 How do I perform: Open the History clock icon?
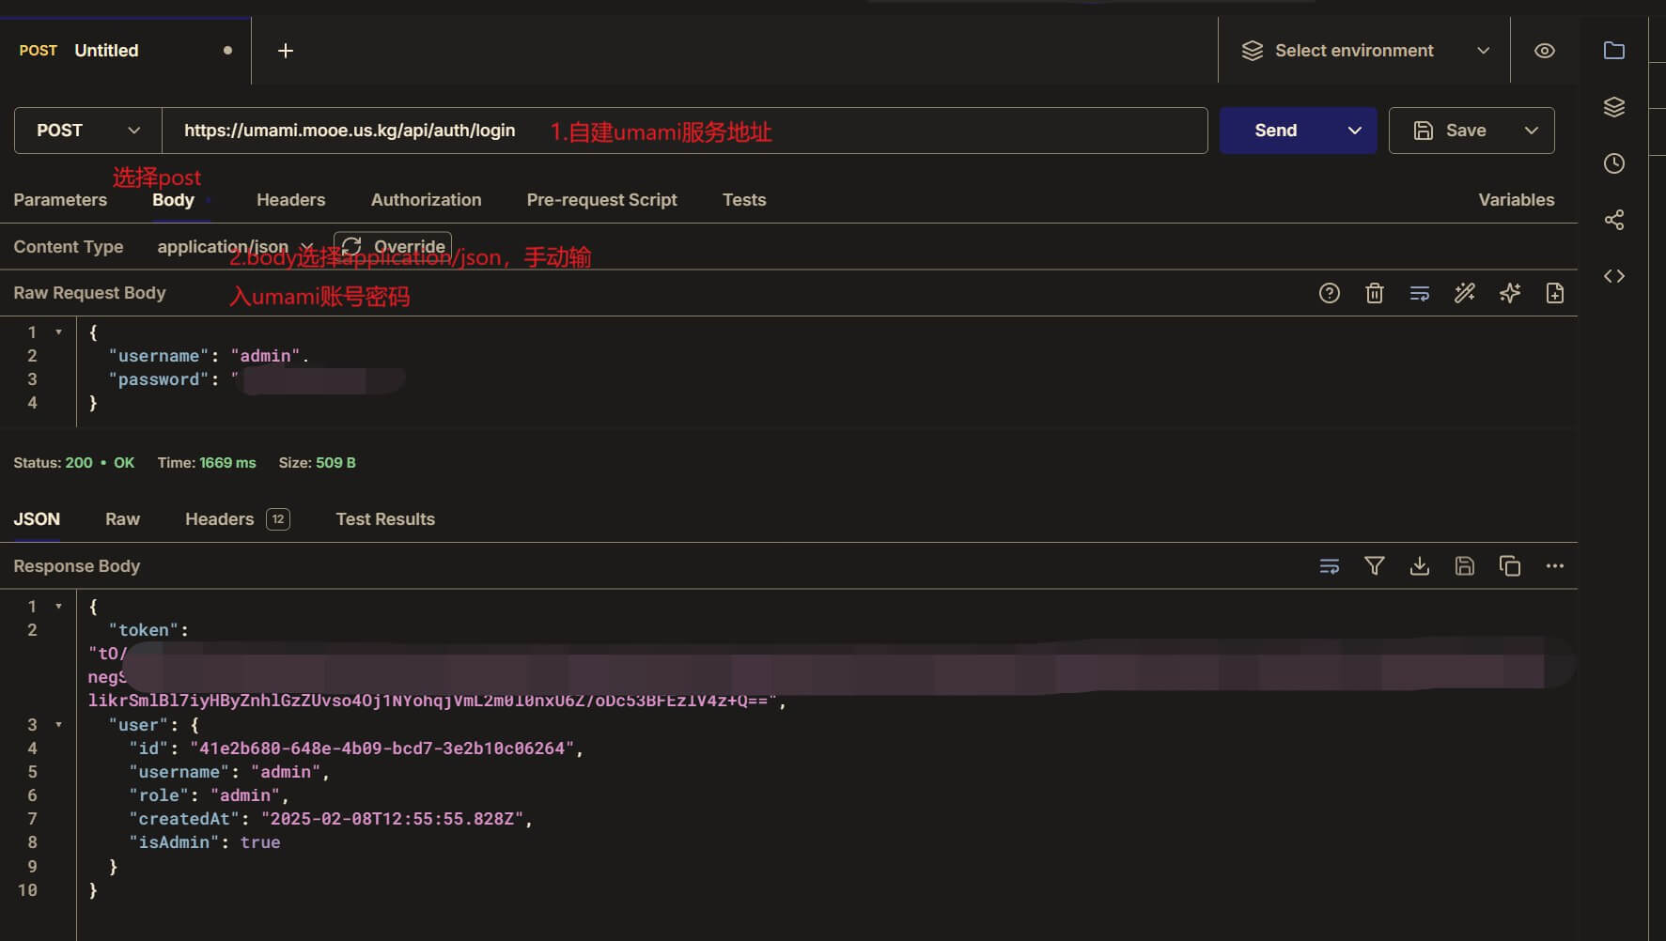1613,163
